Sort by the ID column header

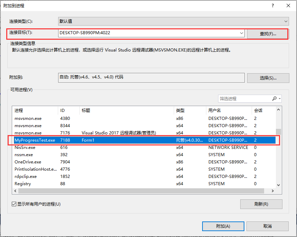pyautogui.click(x=69, y=110)
